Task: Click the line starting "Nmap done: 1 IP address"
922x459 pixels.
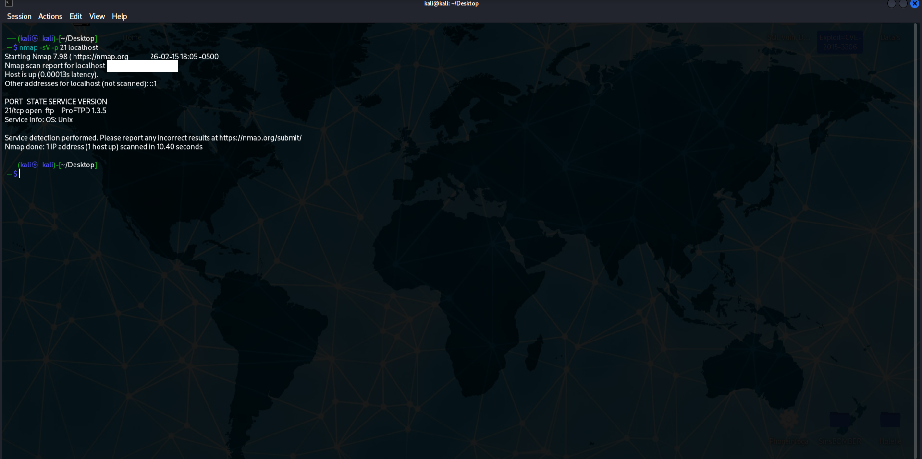Action: click(104, 147)
